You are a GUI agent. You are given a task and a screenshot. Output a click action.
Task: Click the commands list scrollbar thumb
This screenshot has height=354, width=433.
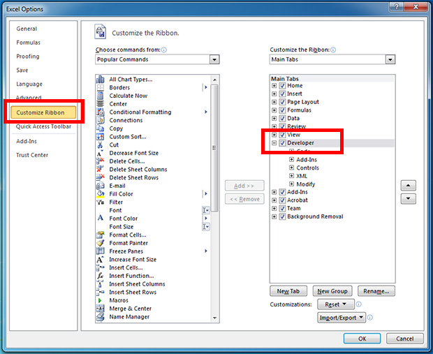[x=214, y=148]
